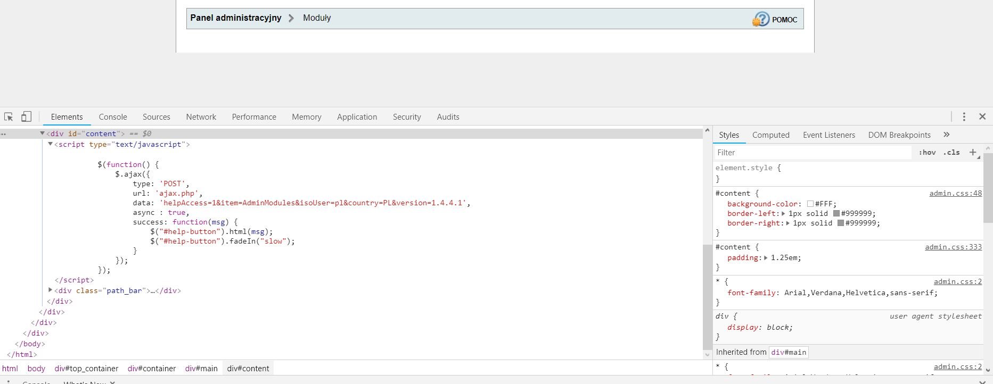Viewport: 993px width, 384px height.
Task: Collapse the script text/javascript node
Action: [x=50, y=144]
